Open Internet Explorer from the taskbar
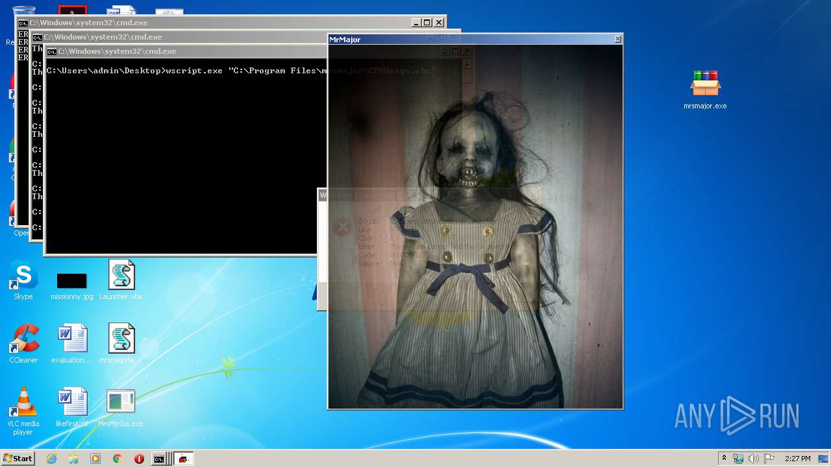The width and height of the screenshot is (831, 467). click(x=51, y=459)
